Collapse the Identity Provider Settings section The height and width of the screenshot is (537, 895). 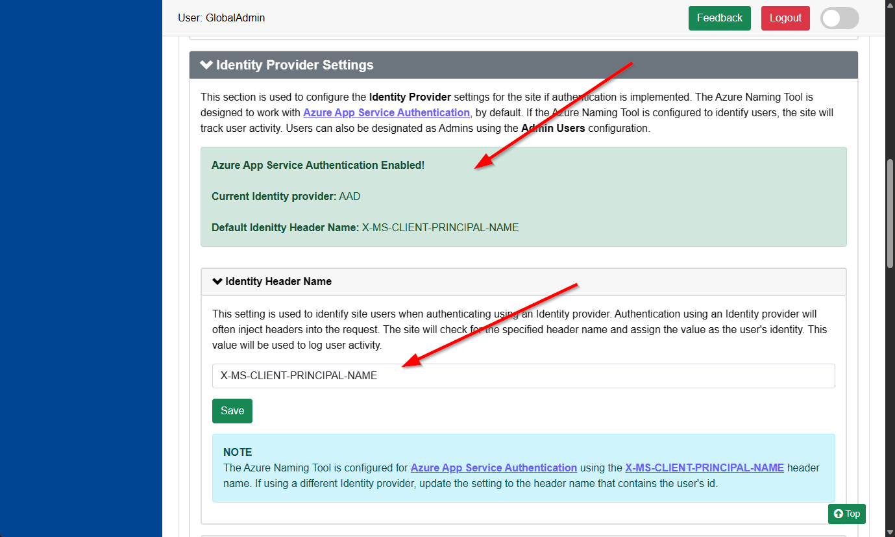[x=524, y=65]
